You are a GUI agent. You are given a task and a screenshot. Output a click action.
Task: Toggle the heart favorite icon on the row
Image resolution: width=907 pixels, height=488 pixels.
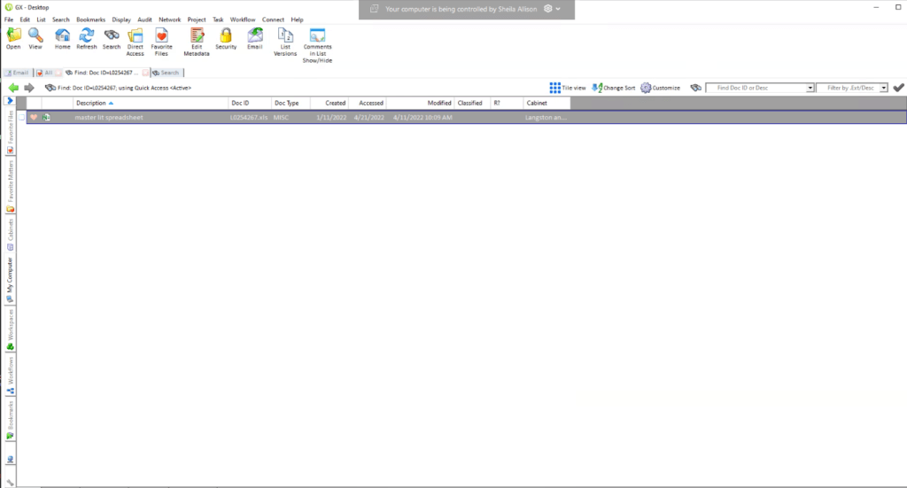coord(34,118)
